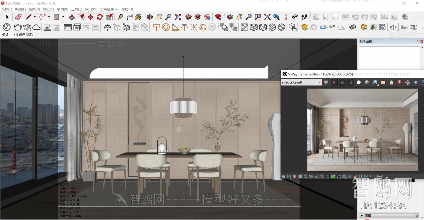The height and width of the screenshot is (220, 424).
Task: Save image from frame buffer
Action: point(375,83)
